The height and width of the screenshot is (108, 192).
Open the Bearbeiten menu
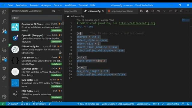coord(21,5)
